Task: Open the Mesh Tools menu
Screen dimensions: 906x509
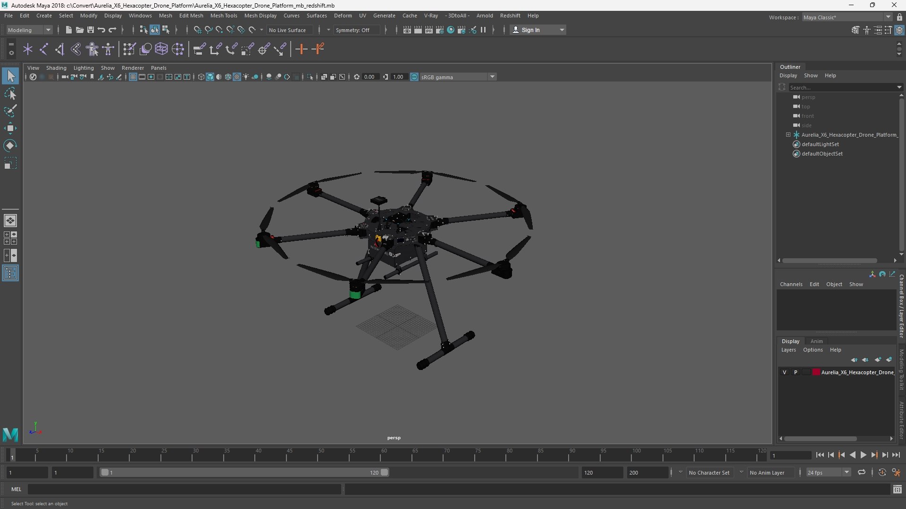Action: coord(224,16)
